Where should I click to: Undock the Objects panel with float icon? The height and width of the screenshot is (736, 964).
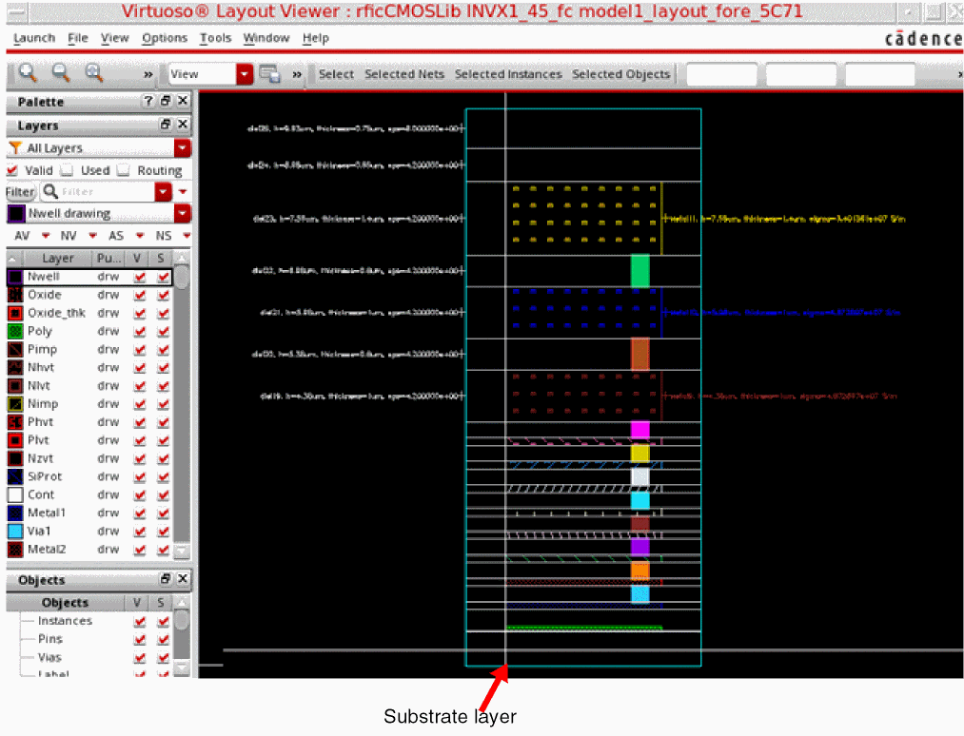(165, 579)
